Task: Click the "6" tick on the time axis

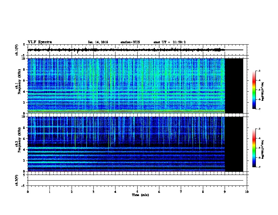Action: (x=159, y=192)
